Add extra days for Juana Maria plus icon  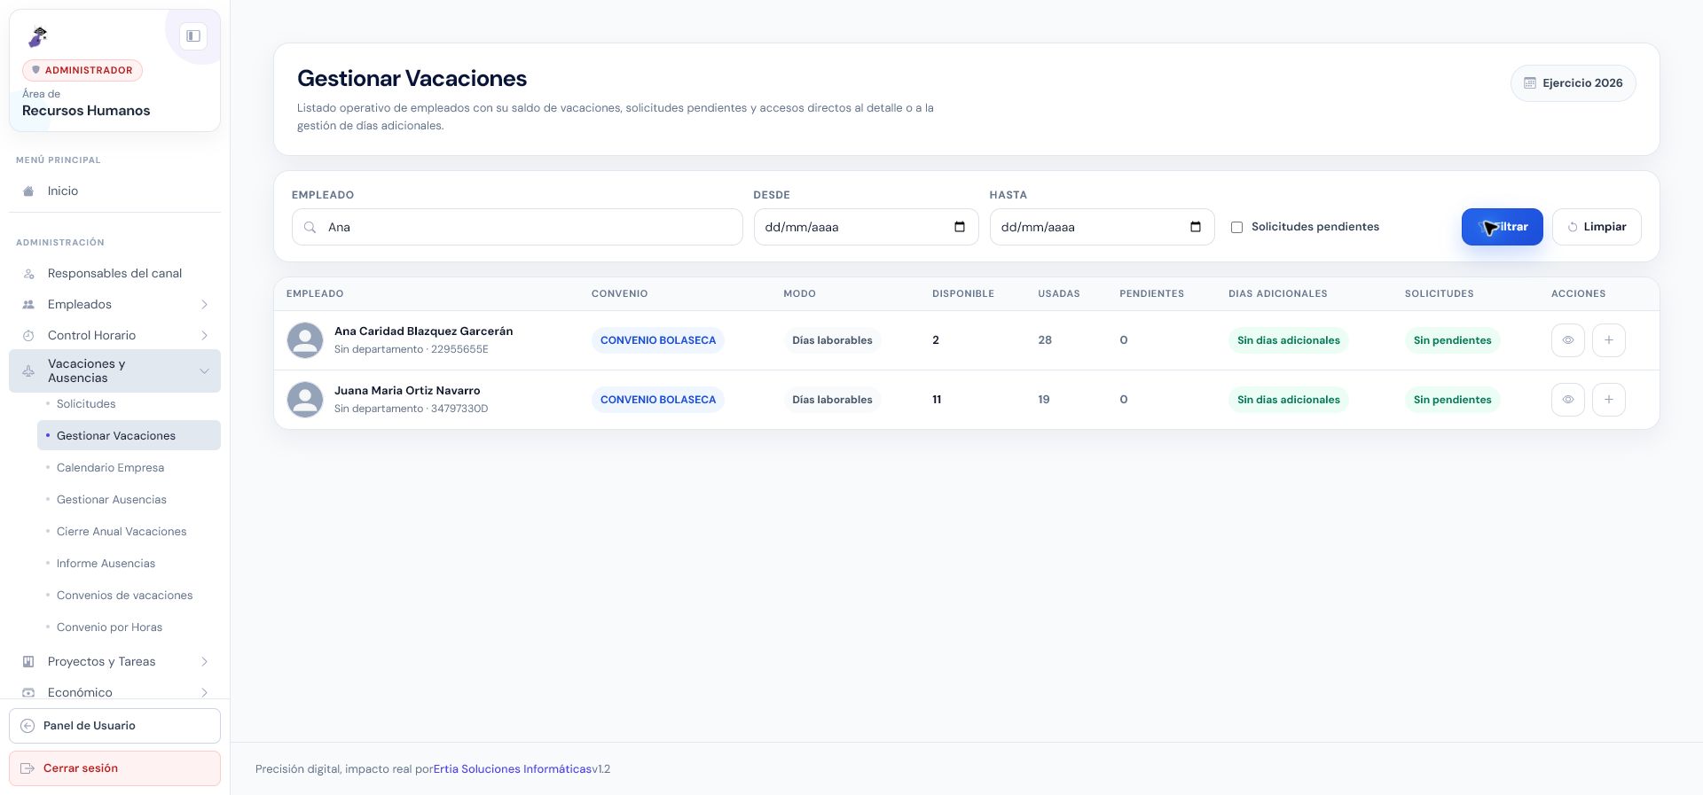tap(1608, 400)
